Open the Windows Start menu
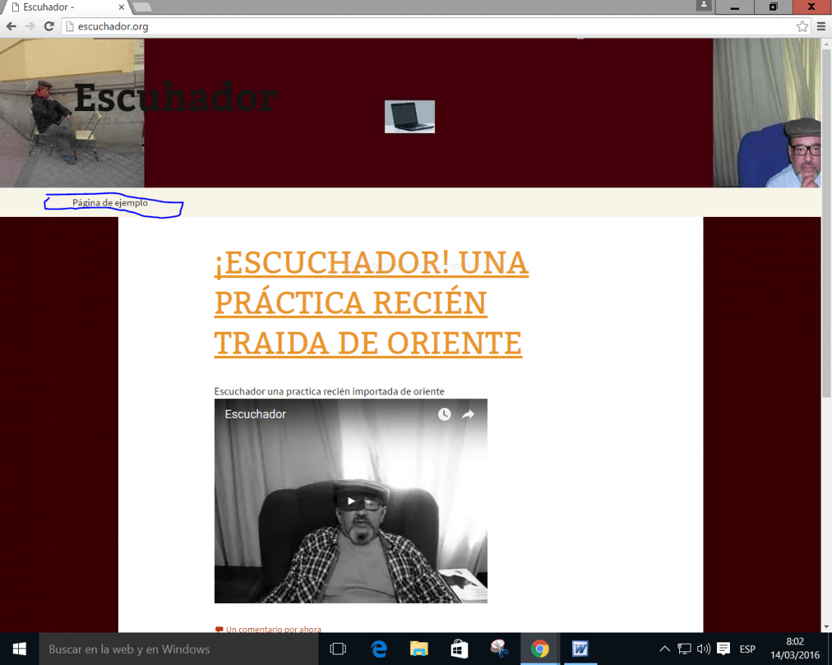 19,649
